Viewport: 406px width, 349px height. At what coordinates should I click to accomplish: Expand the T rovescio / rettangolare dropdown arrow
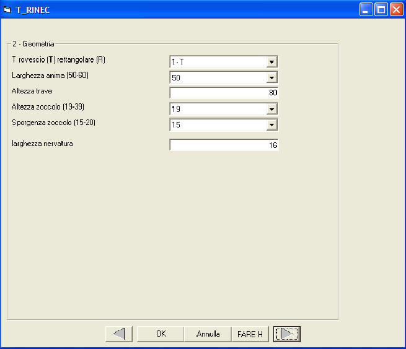(271, 62)
